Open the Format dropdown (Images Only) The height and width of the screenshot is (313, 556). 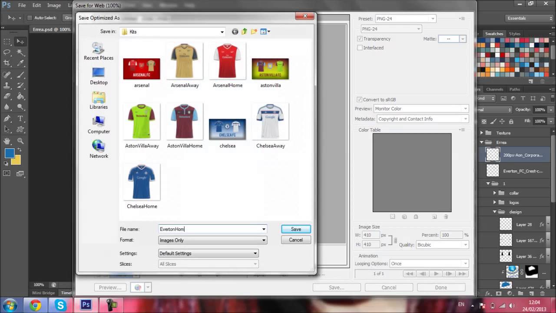[x=212, y=240]
